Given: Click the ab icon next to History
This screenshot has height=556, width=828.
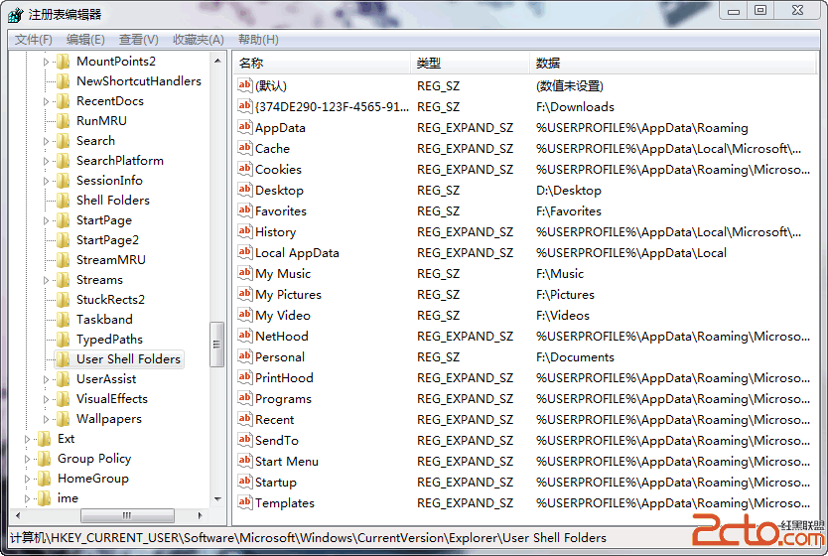Looking at the screenshot, I should coord(244,231).
